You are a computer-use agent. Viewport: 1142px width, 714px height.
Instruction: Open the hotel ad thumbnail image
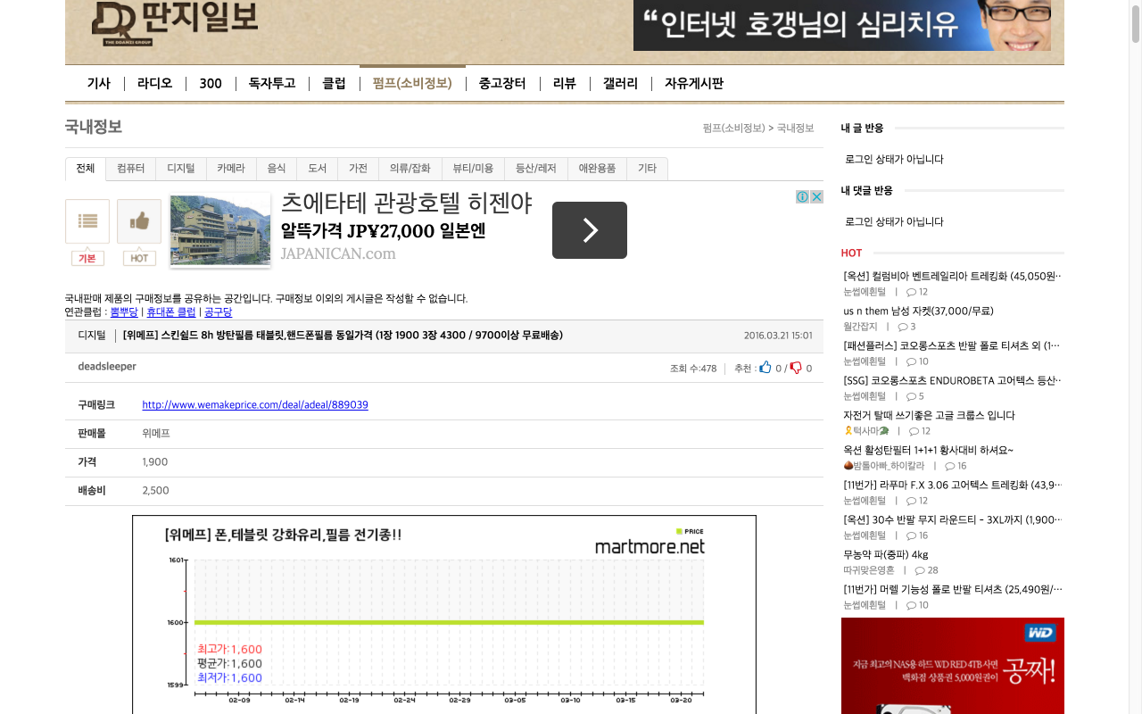[x=220, y=229]
